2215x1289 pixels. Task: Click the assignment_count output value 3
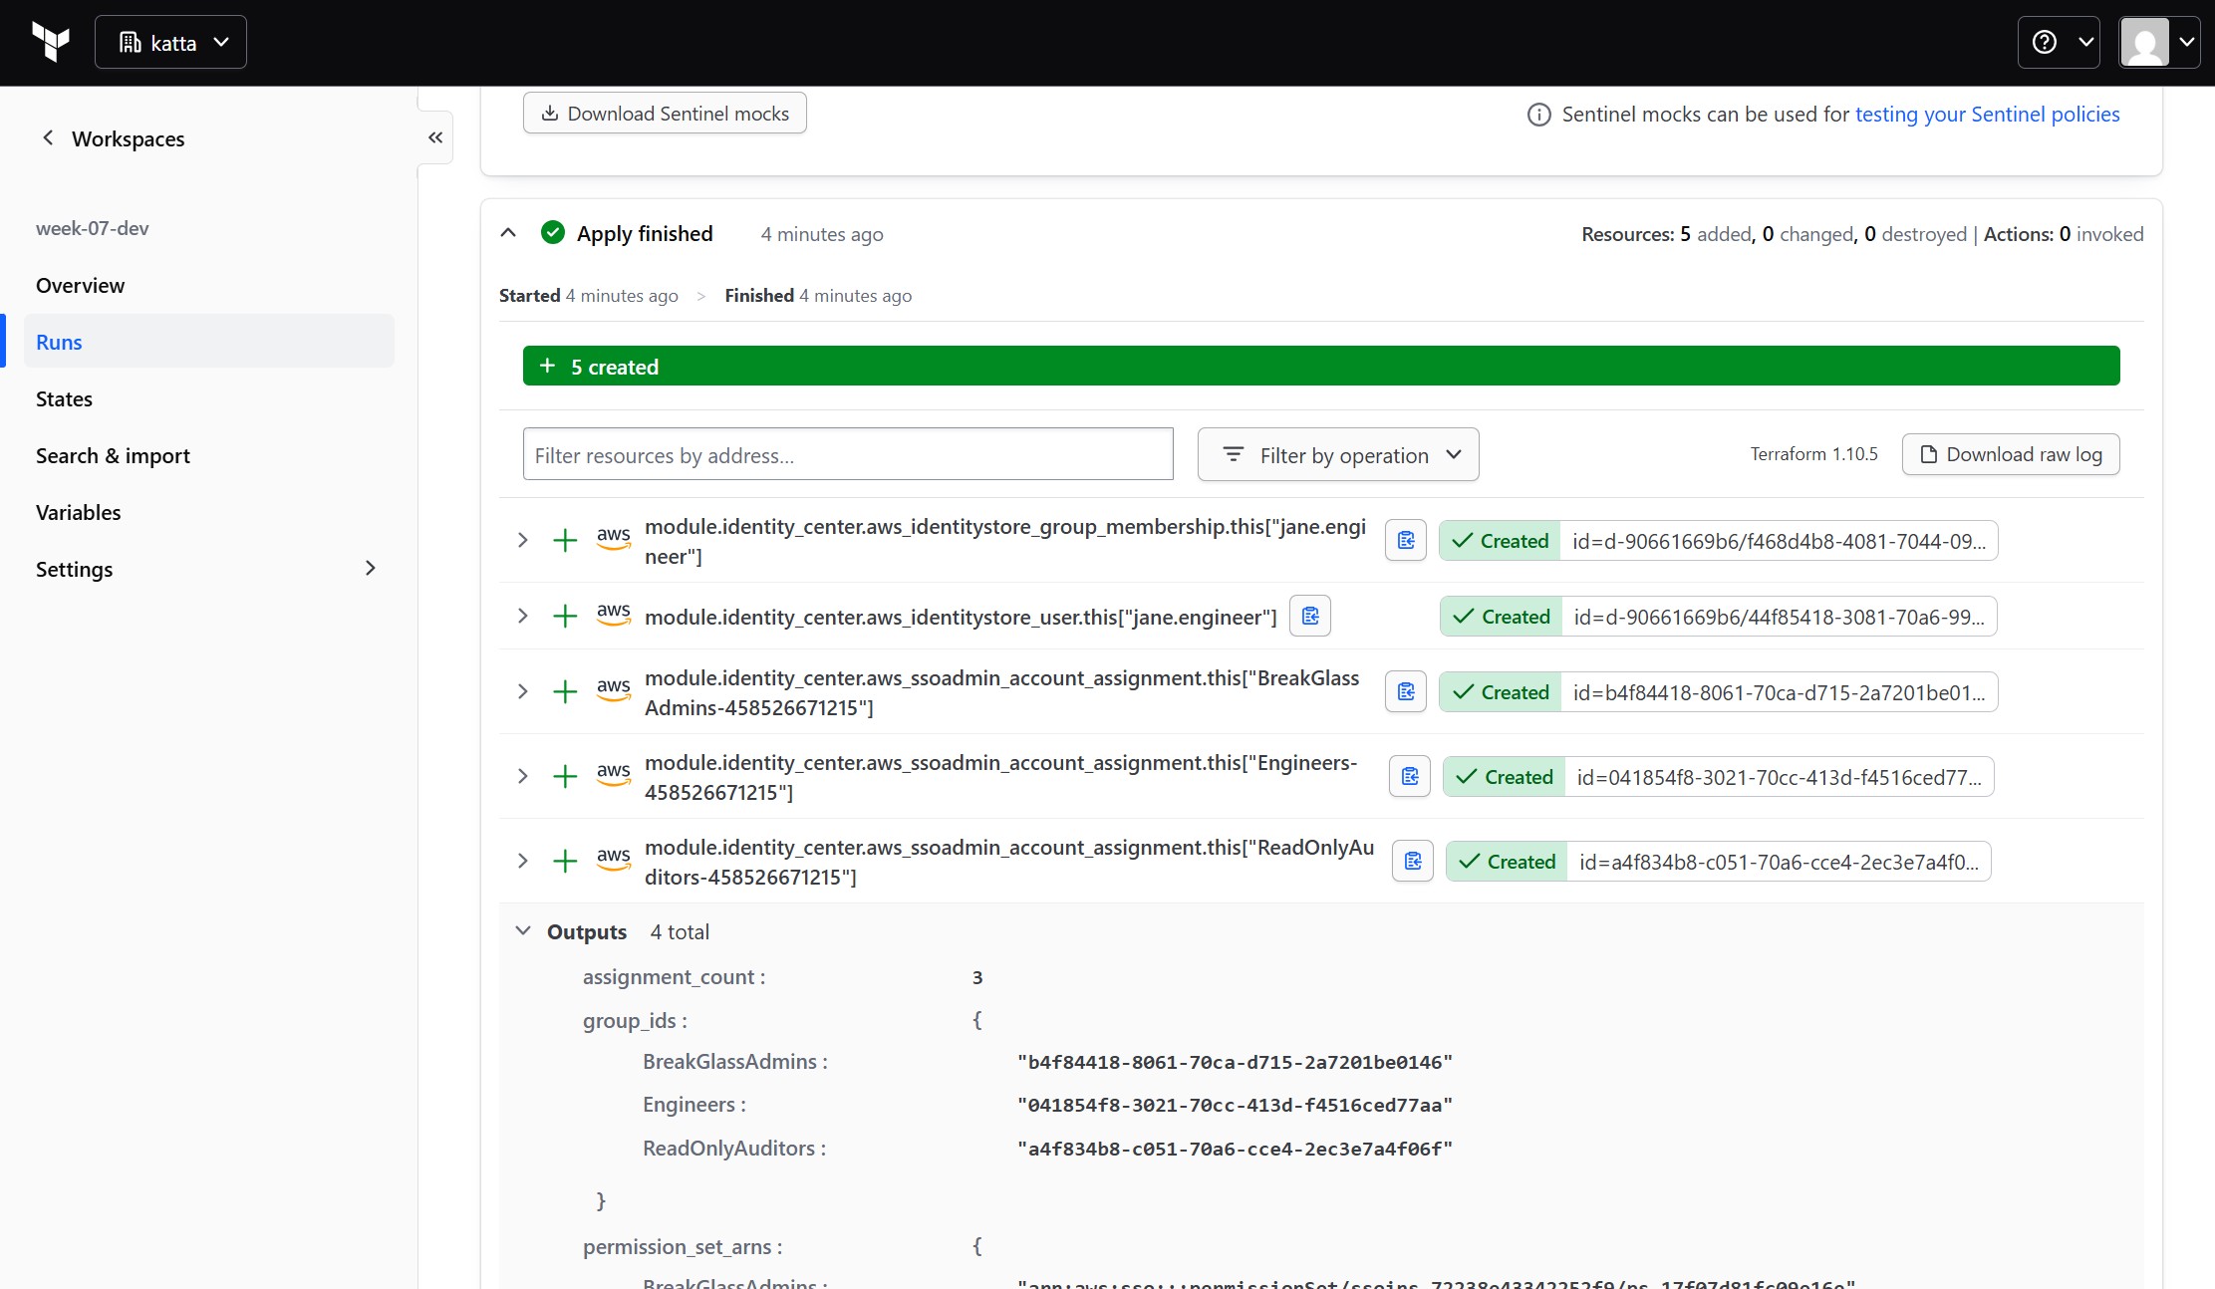coord(977,977)
